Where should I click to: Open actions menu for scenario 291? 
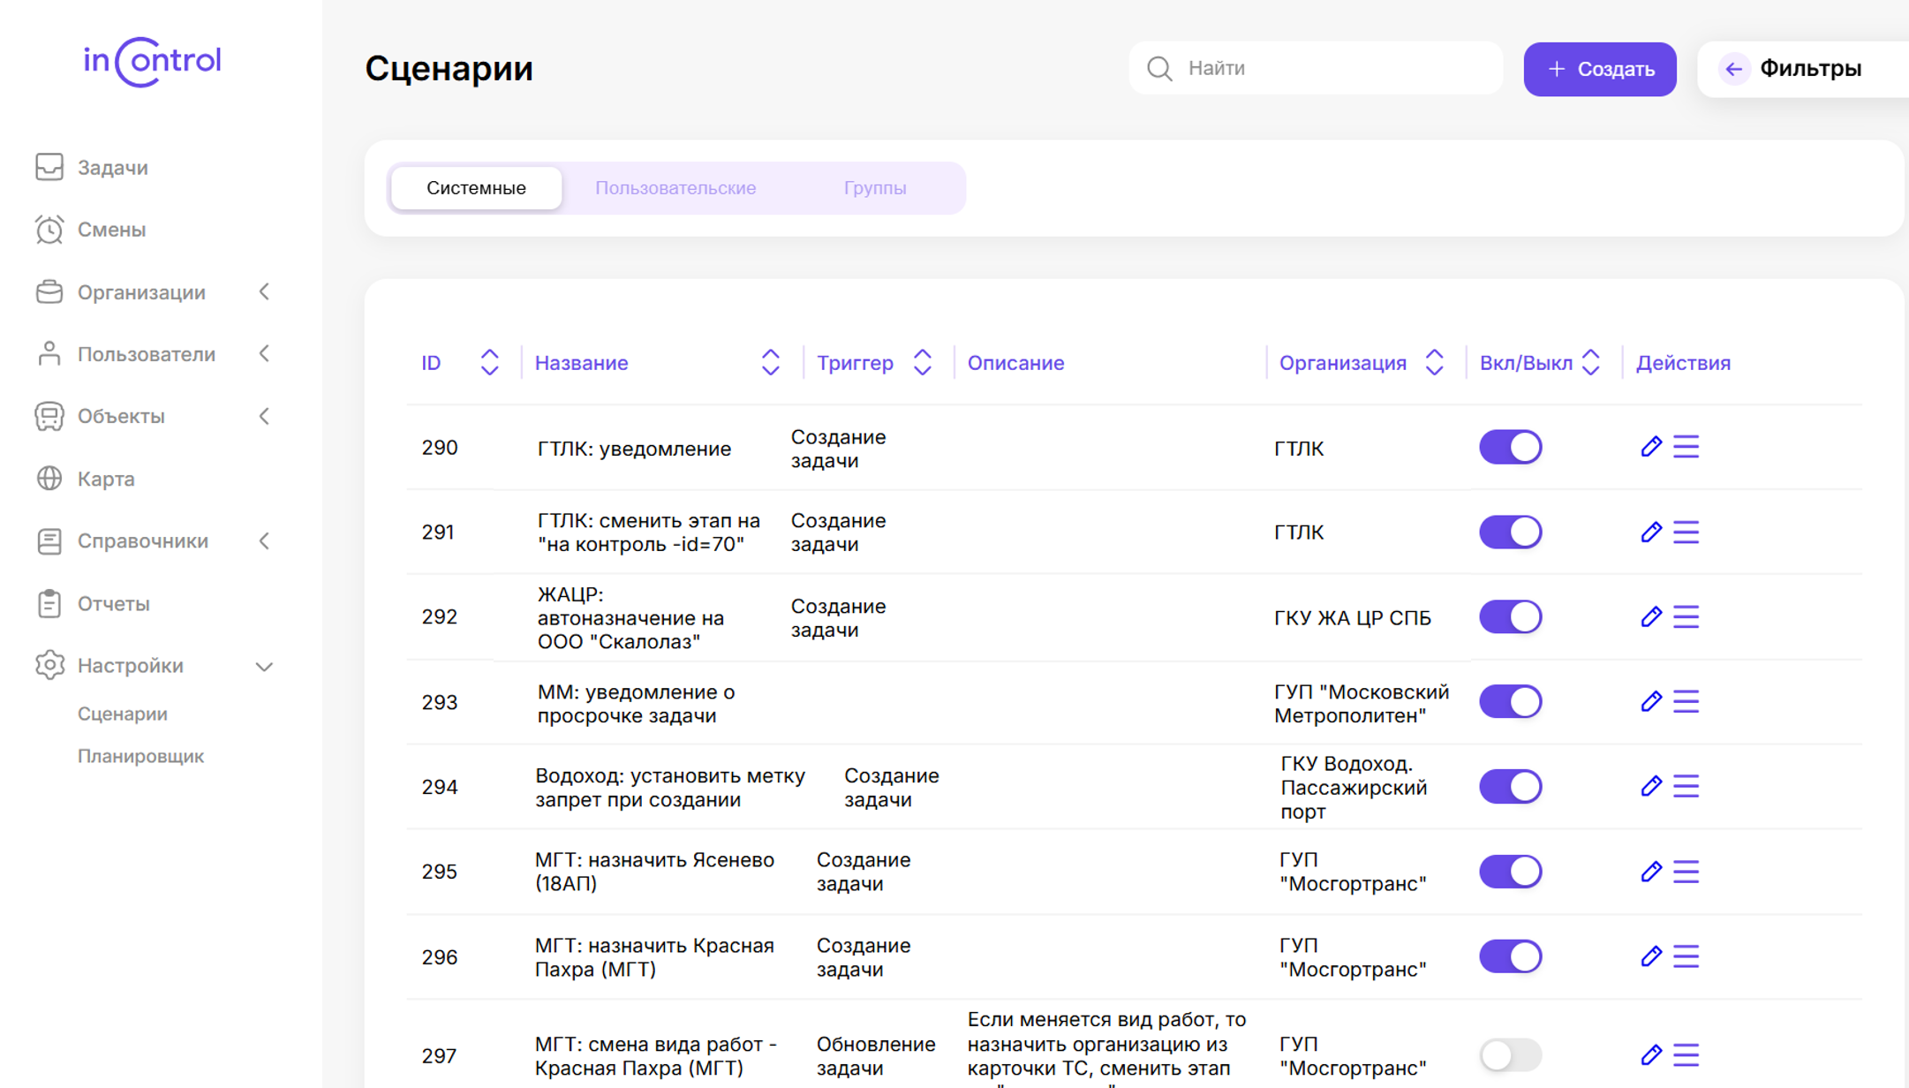click(1686, 532)
